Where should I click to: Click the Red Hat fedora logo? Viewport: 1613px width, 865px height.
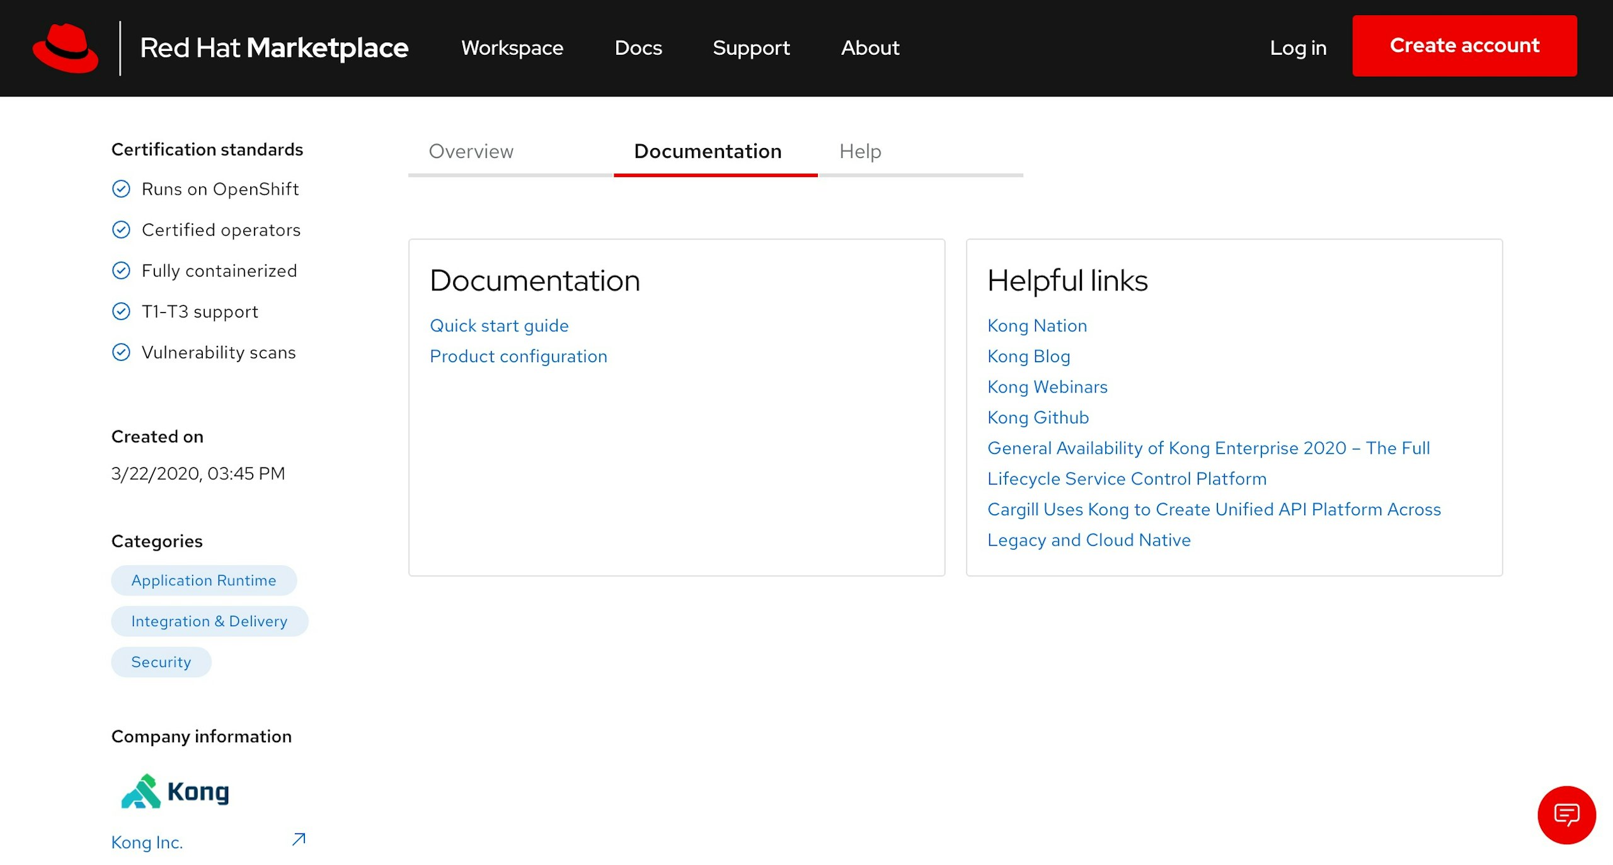pos(66,48)
